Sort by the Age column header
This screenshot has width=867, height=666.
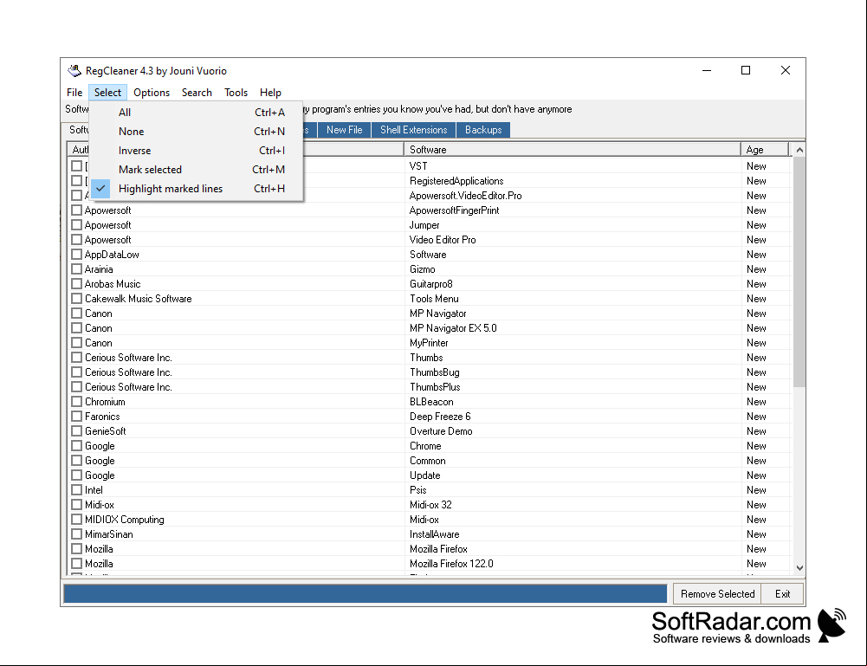coord(766,150)
